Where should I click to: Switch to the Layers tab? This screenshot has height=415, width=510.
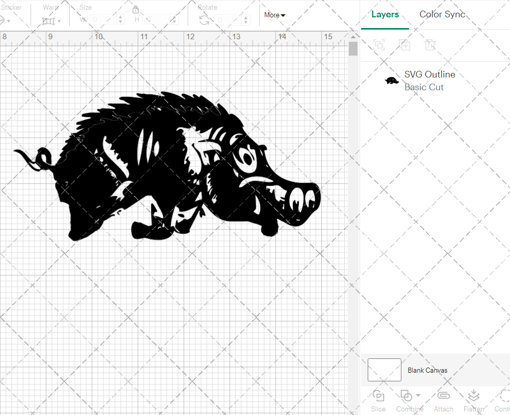[x=385, y=14]
